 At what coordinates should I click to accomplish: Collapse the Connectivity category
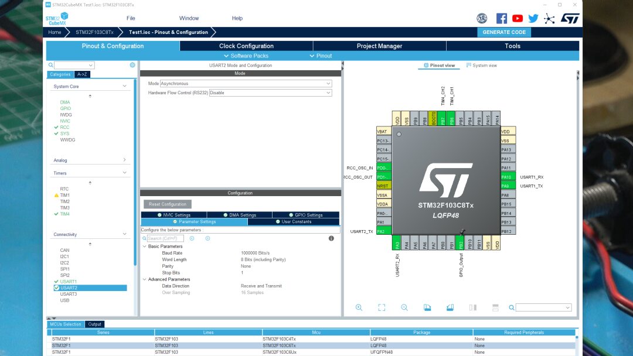(124, 234)
